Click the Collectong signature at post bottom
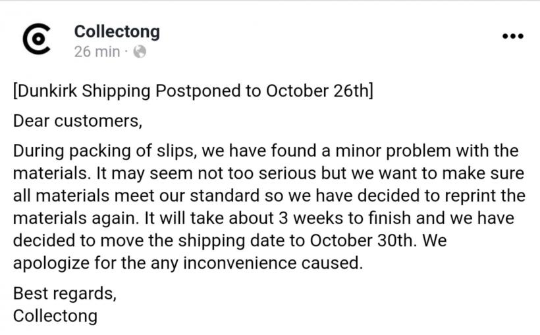The image size is (540, 335). tap(55, 315)
